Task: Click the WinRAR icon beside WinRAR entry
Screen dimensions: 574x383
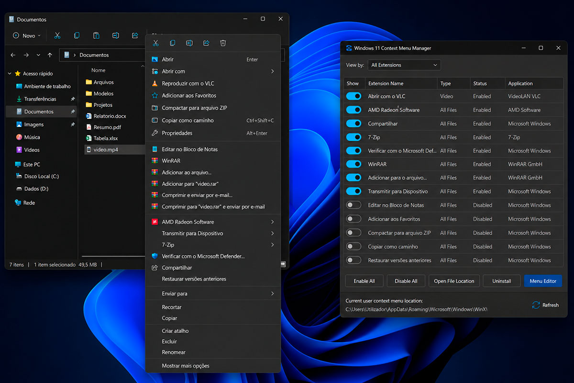Action: pyautogui.click(x=155, y=161)
